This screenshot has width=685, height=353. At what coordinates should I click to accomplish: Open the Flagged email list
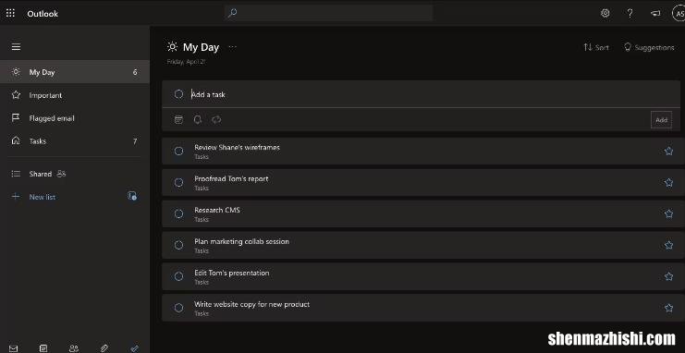(75, 118)
